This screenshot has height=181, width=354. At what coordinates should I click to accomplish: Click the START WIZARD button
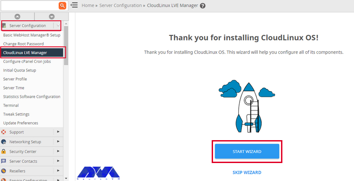tap(247, 151)
